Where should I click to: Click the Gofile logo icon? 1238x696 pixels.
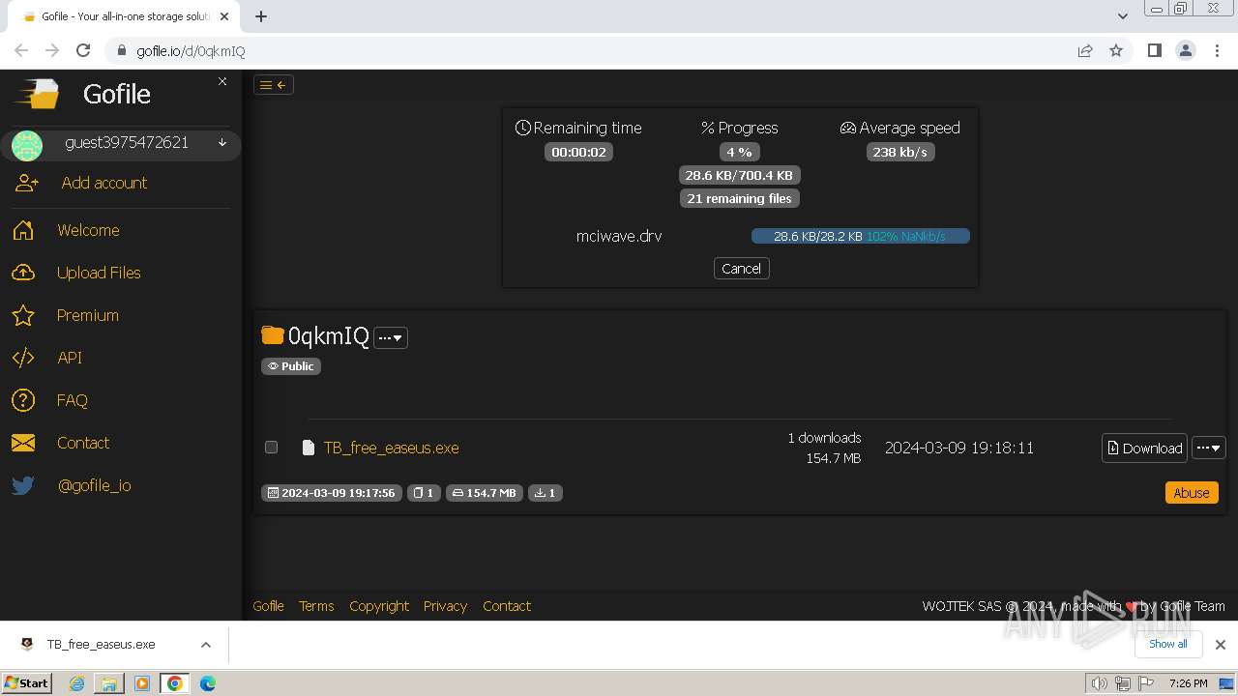37,94
